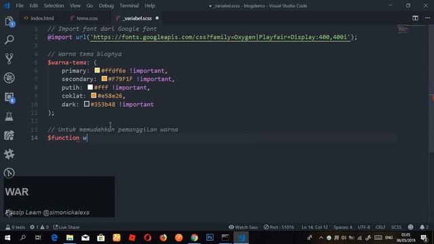This screenshot has height=244, width=434.
Task: Click the editor vertical scrollbar
Action: click(431, 88)
